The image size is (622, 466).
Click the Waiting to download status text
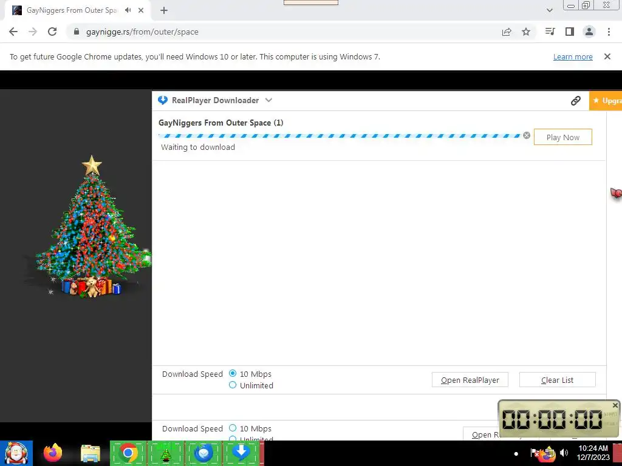198,147
